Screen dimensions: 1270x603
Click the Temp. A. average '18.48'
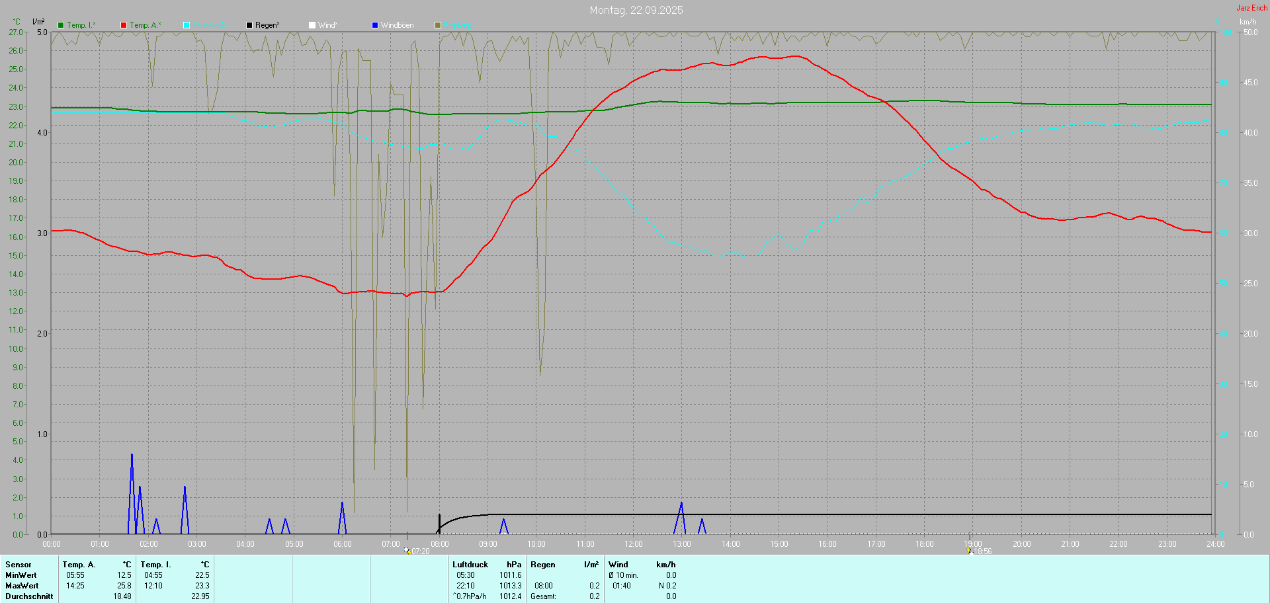click(x=122, y=596)
